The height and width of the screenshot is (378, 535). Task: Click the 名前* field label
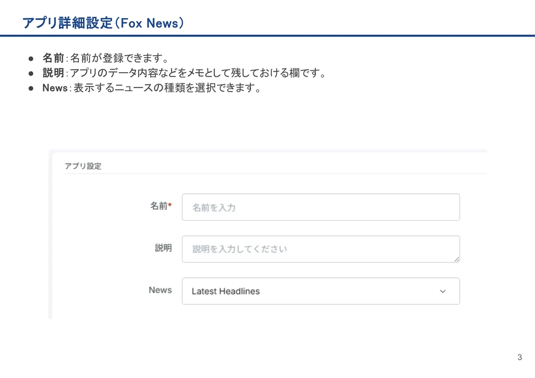click(x=161, y=206)
